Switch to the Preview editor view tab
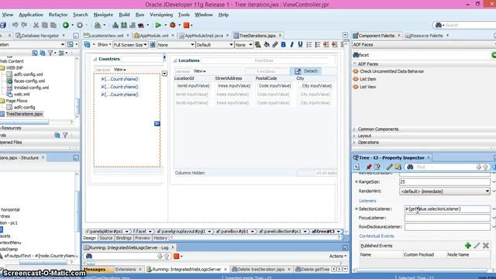This screenshot has width=496, height=279. pos(143,238)
